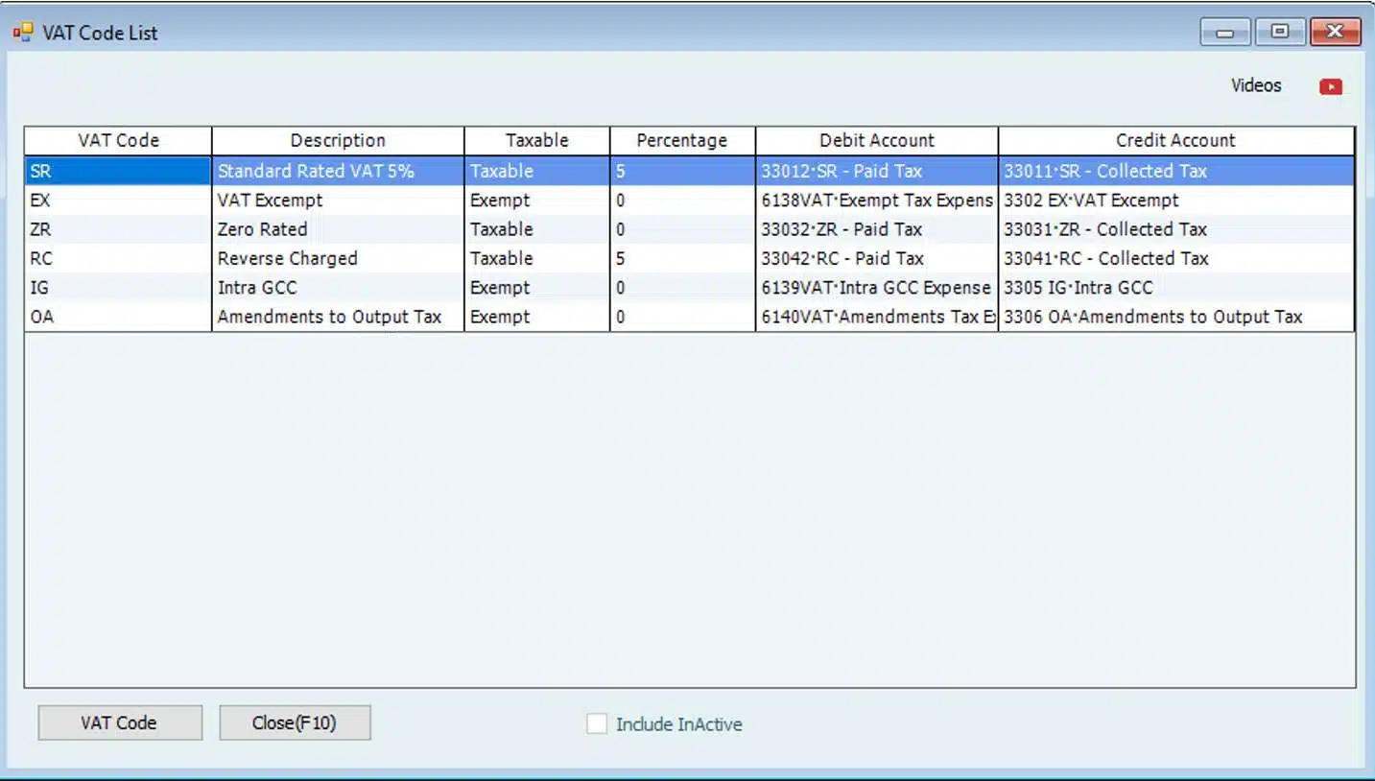Image resolution: width=1375 pixels, height=781 pixels.
Task: Click the Videos label
Action: (x=1256, y=85)
